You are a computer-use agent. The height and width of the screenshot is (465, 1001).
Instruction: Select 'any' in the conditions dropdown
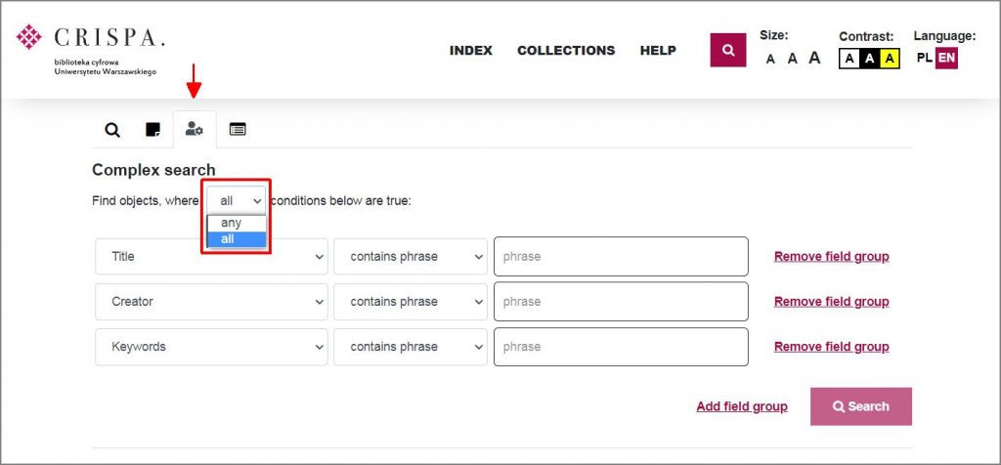point(231,223)
